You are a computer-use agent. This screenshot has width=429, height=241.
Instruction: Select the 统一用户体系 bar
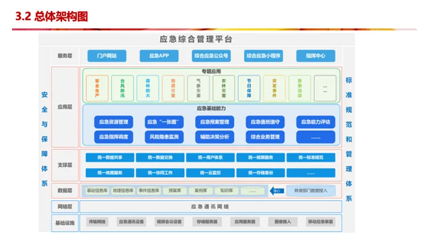coord(211,158)
